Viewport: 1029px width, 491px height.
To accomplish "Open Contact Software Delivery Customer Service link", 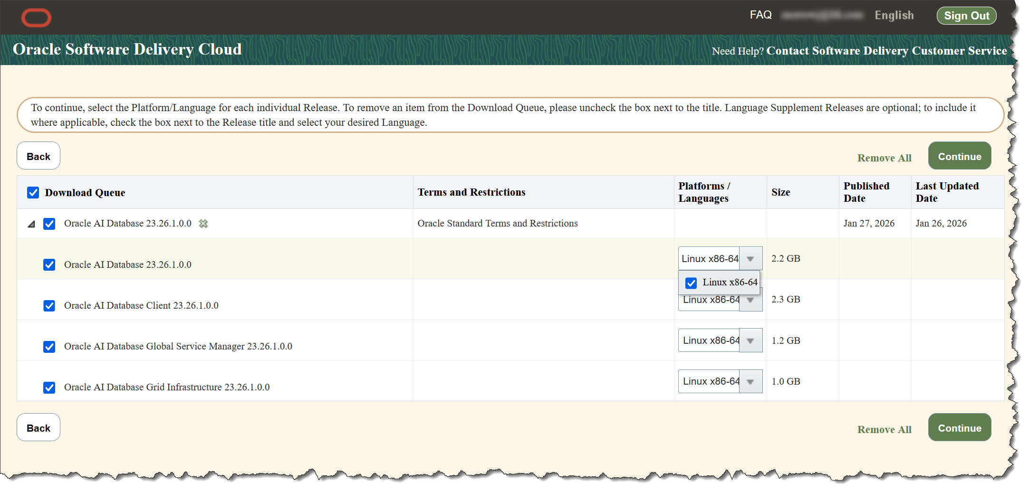I will [x=886, y=51].
